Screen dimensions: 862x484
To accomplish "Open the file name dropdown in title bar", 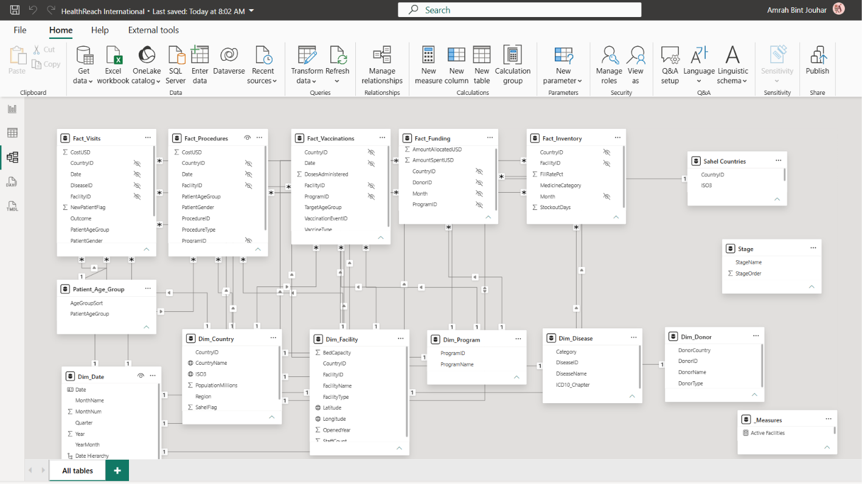I will click(252, 11).
